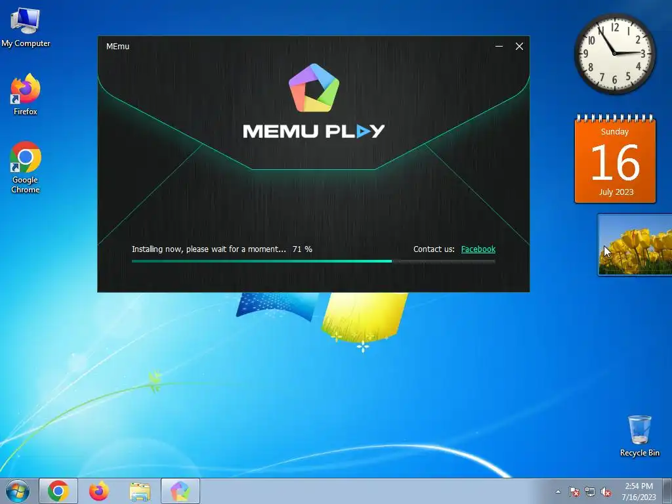Click the calendar gadget showing Sunday 16
Viewport: 672px width, 504px height.
click(x=615, y=159)
